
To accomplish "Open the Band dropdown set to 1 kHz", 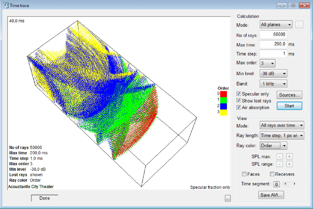I will coord(273,83).
